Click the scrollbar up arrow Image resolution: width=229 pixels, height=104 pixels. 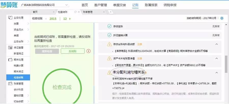(226, 24)
